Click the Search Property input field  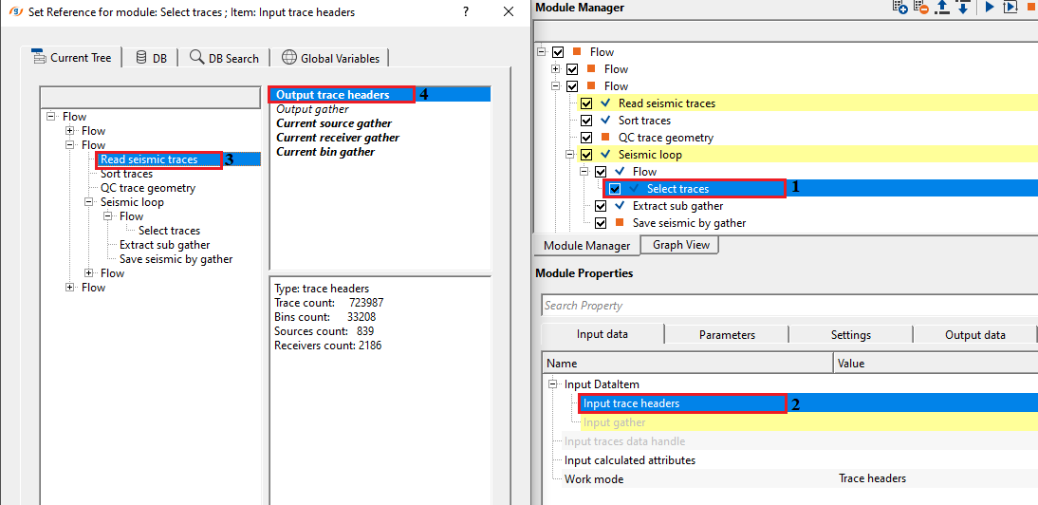pyautogui.click(x=788, y=306)
